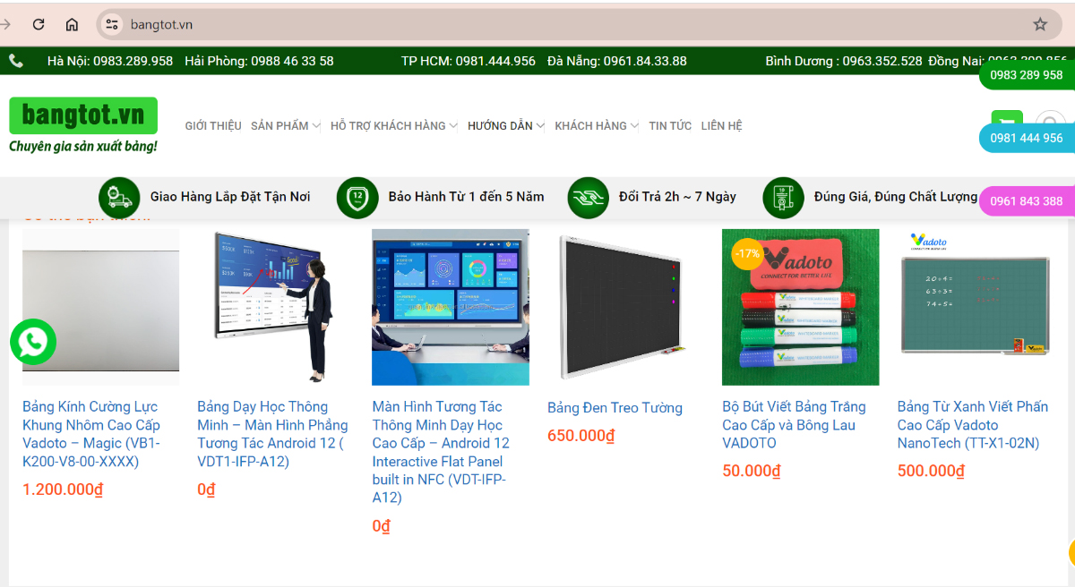Click the green WhatsApp chat icon

(33, 342)
